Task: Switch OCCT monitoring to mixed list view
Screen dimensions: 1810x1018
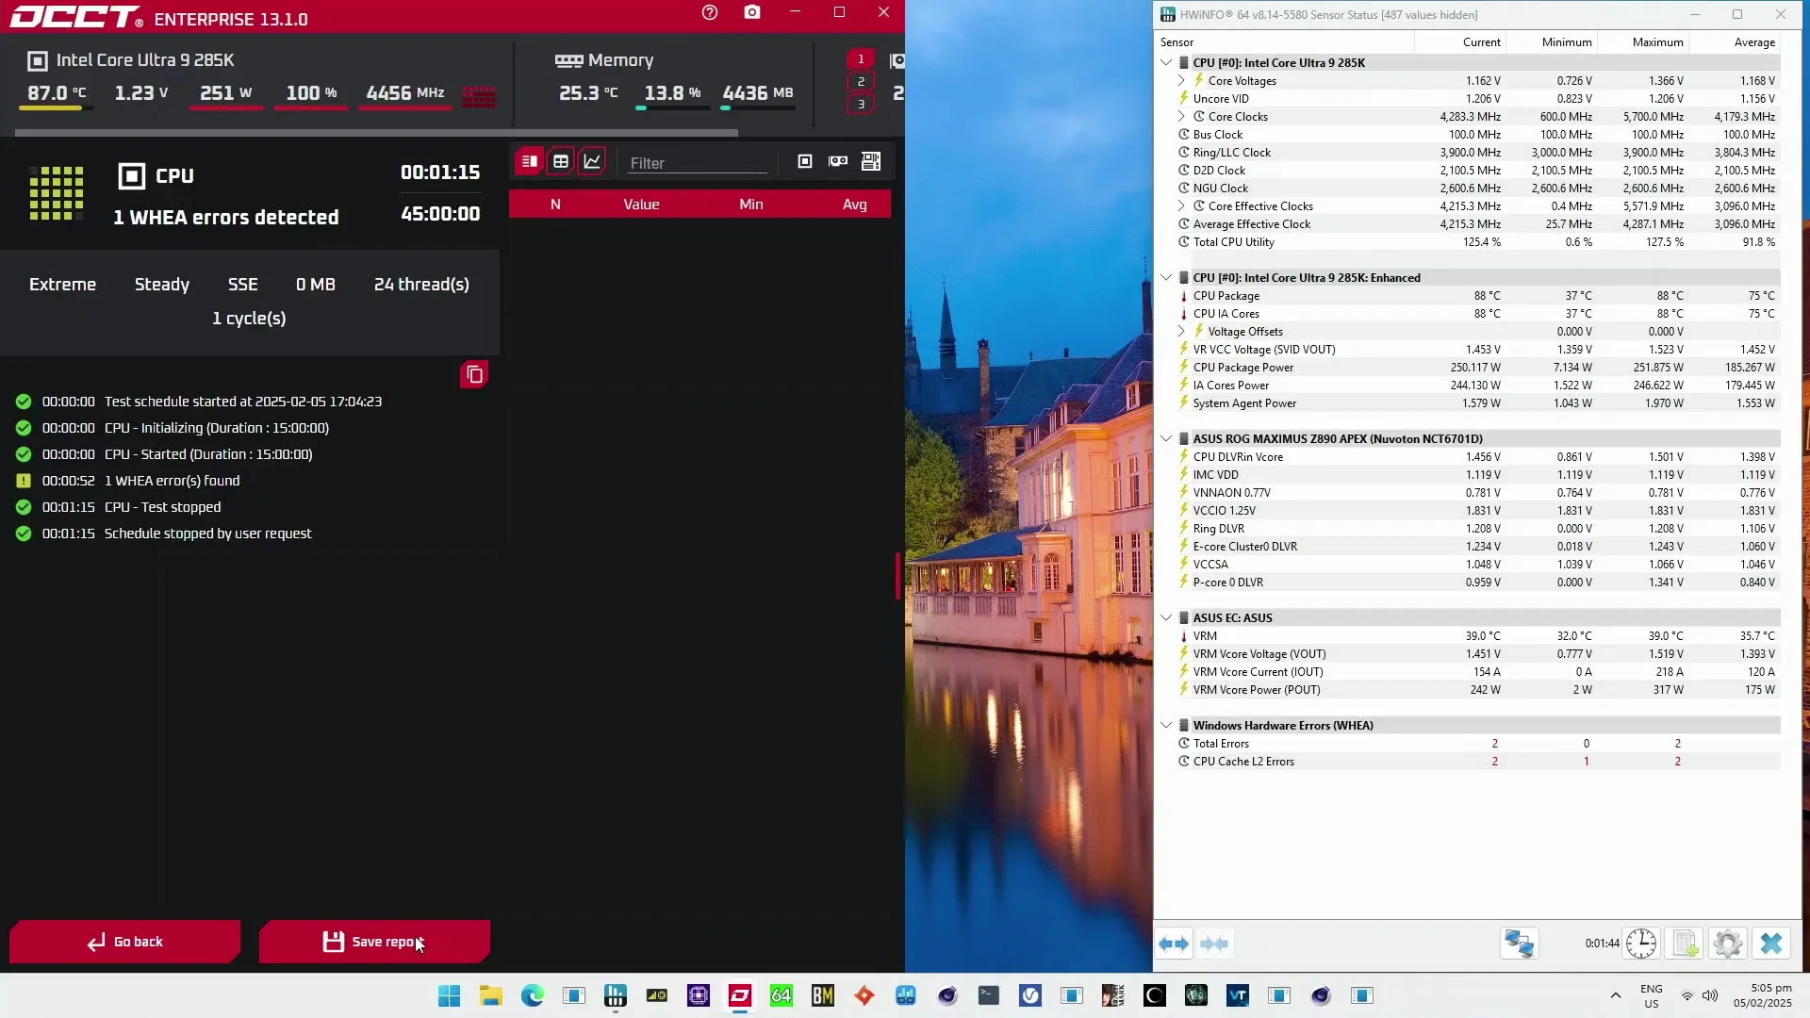Action: point(530,161)
